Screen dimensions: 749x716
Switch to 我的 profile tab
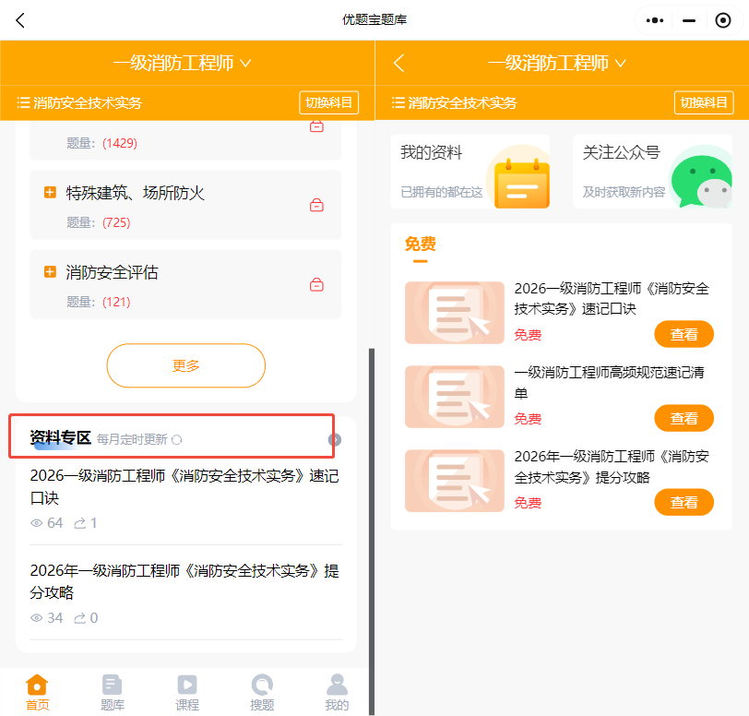[338, 692]
